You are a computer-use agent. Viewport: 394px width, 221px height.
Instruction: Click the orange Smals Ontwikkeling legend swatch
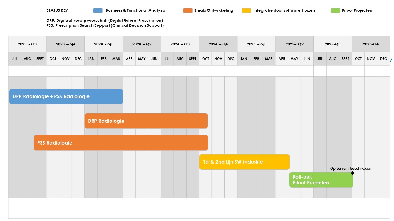pos(188,10)
